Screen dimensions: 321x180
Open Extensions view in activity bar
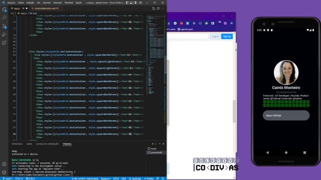point(4,42)
